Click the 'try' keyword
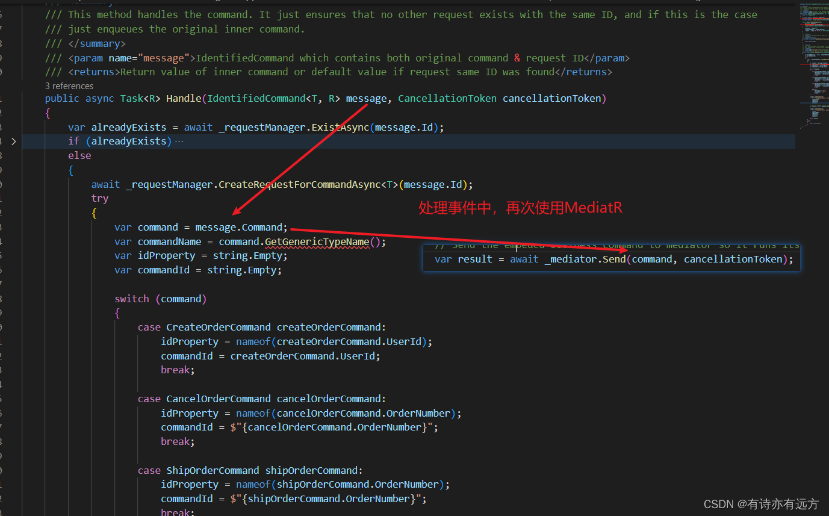Viewport: 829px width, 516px height. coord(100,199)
